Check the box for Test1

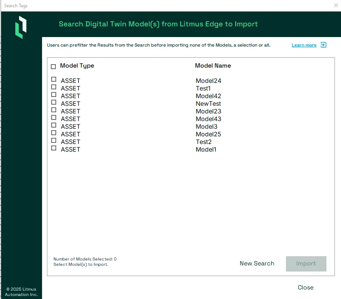coord(54,87)
